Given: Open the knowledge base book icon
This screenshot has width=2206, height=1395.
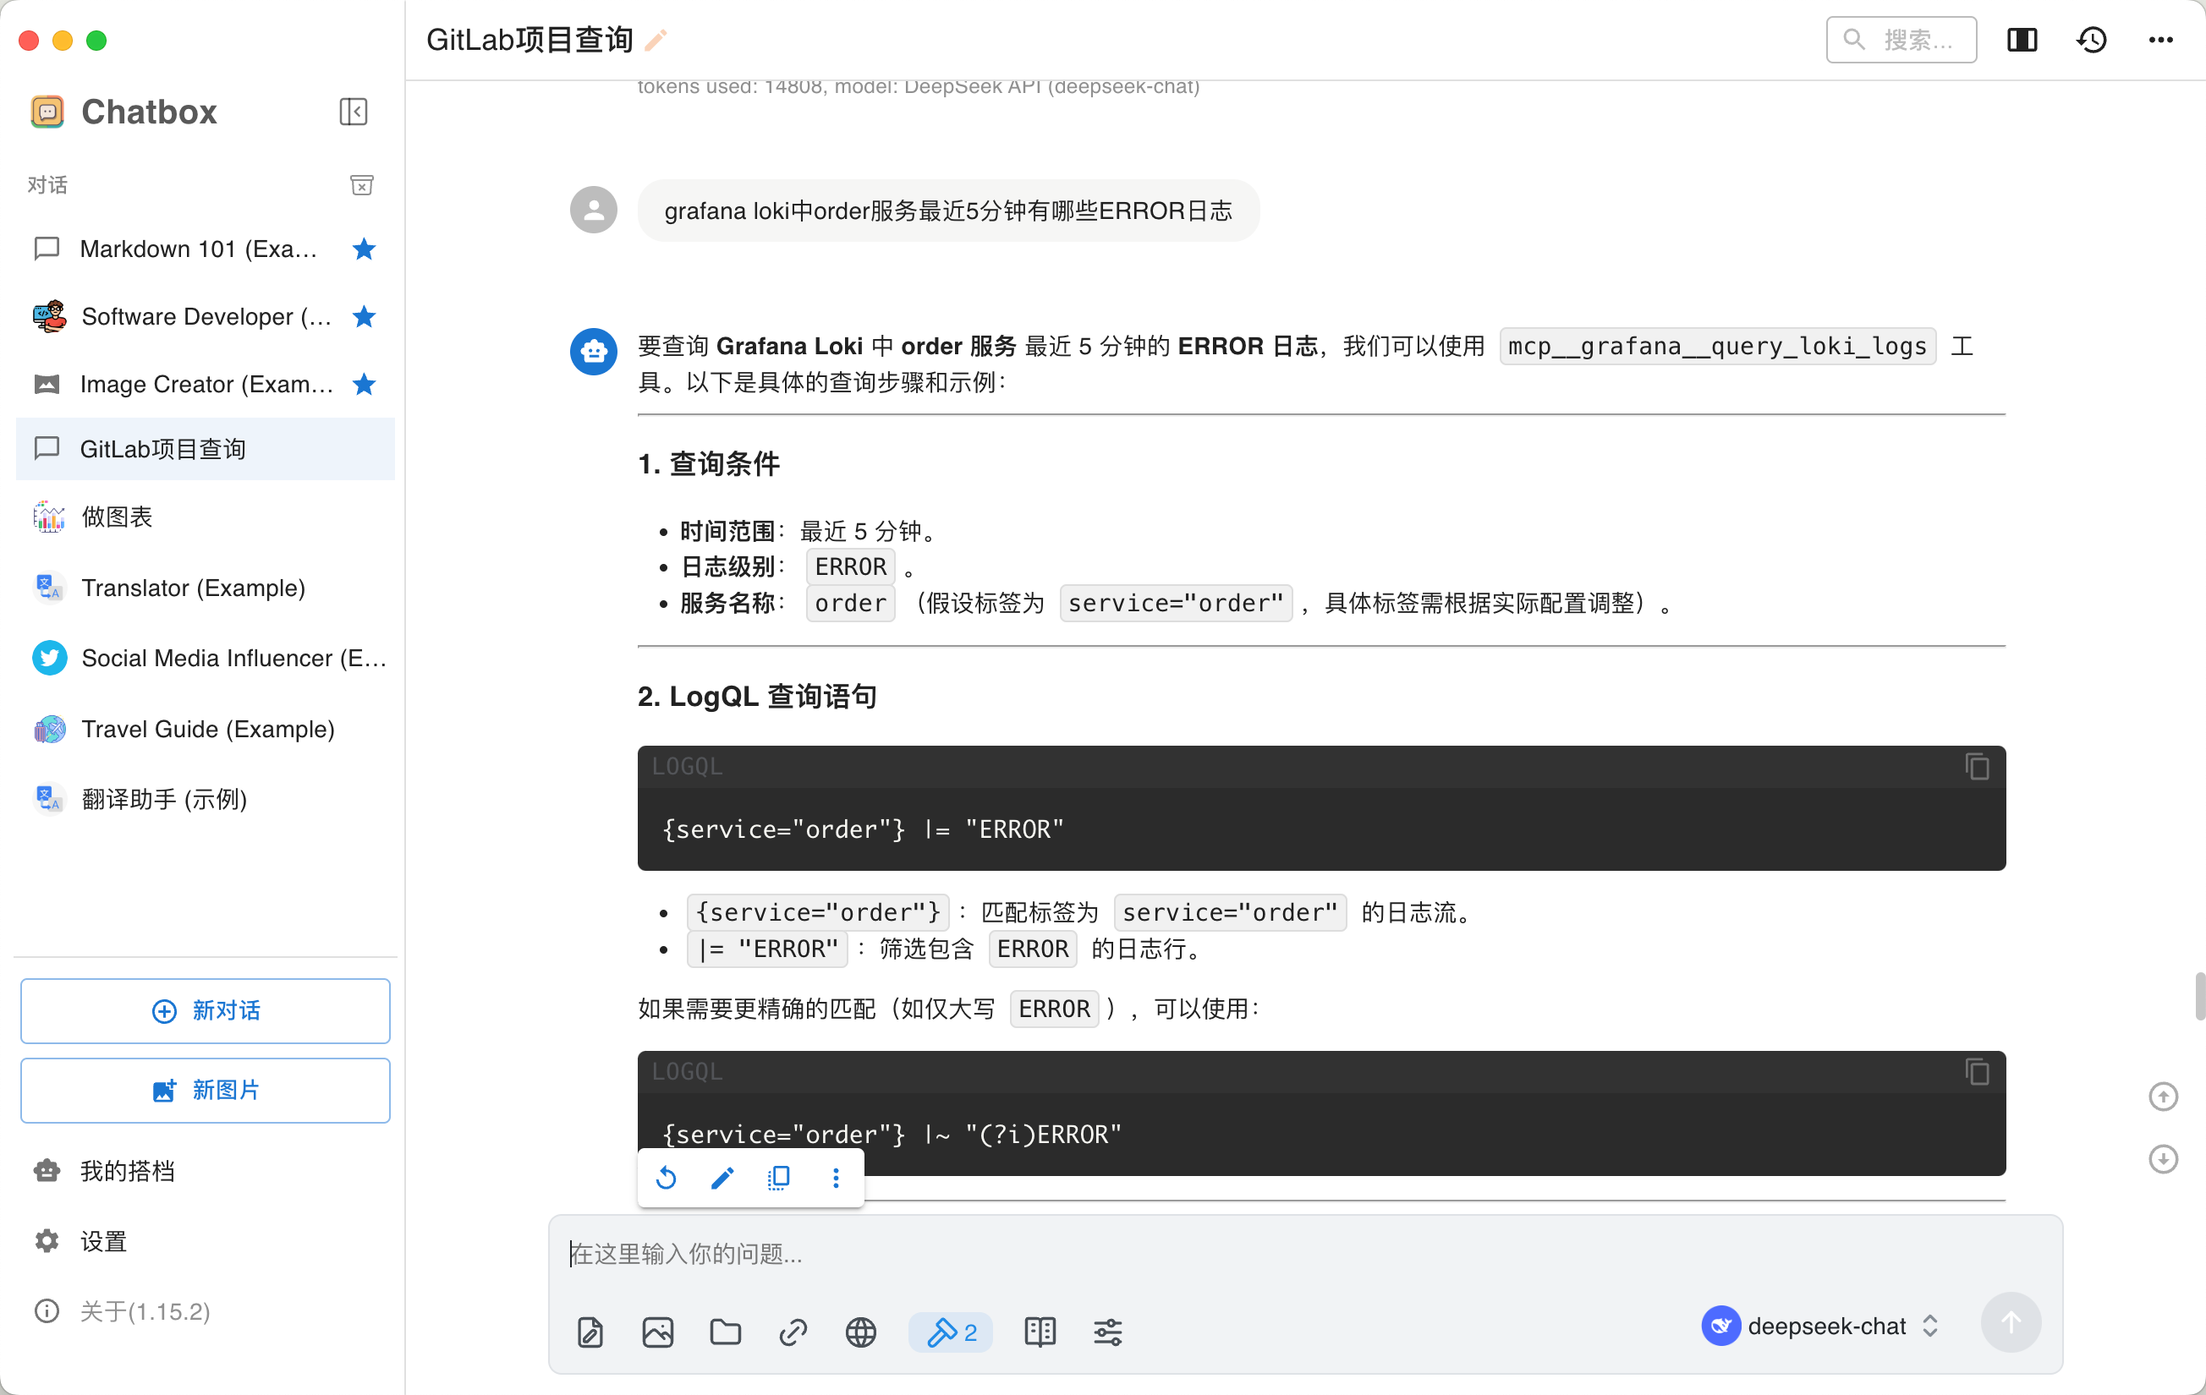Looking at the screenshot, I should point(1040,1332).
